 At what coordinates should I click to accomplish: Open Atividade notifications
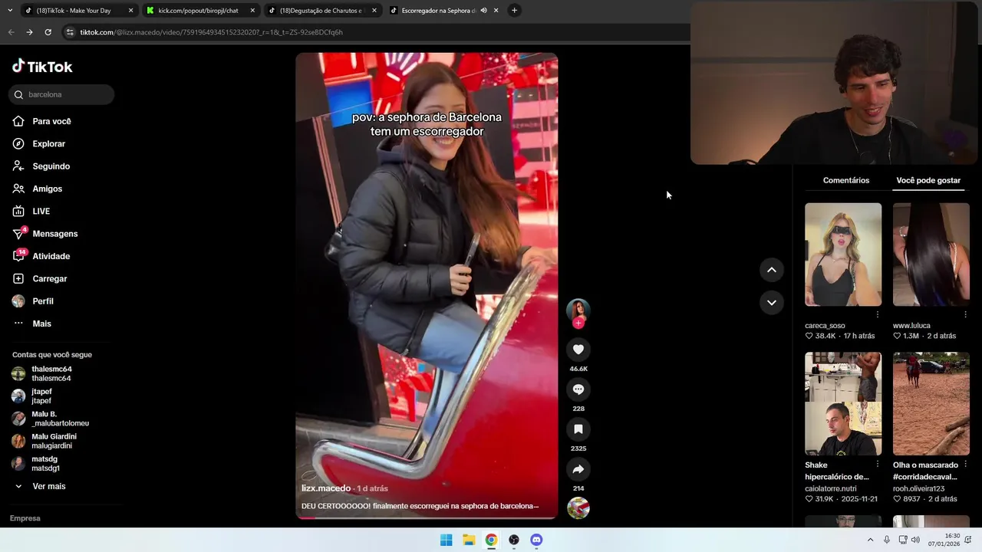coord(42,256)
